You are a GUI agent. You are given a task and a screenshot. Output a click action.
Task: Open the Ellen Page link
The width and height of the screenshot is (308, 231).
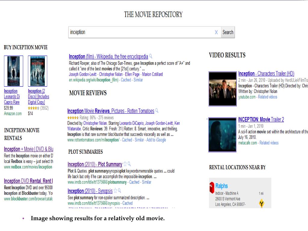click(132, 75)
